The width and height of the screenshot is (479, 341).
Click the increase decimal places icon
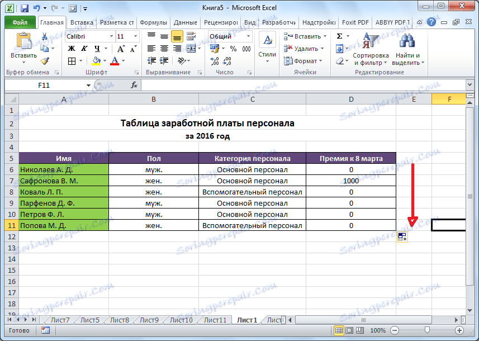click(213, 61)
